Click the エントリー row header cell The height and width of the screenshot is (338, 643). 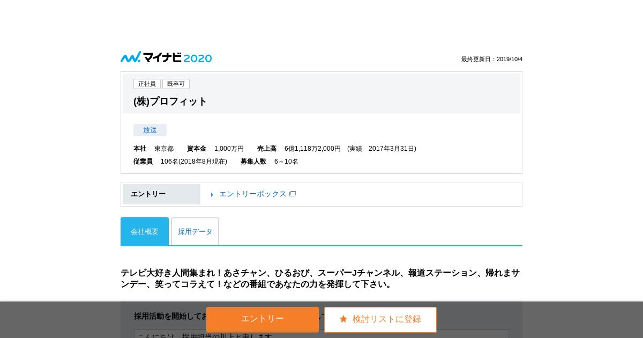tap(161, 194)
